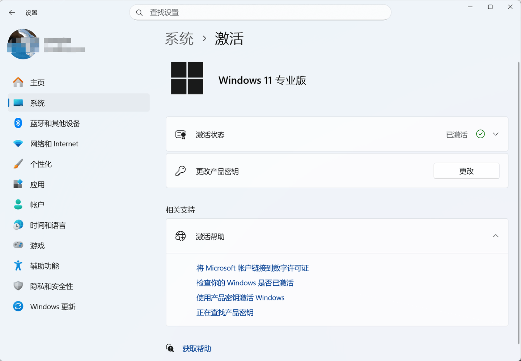
Task: Open link 将 Microsoft 帐户链接到数字许可证
Action: point(252,268)
